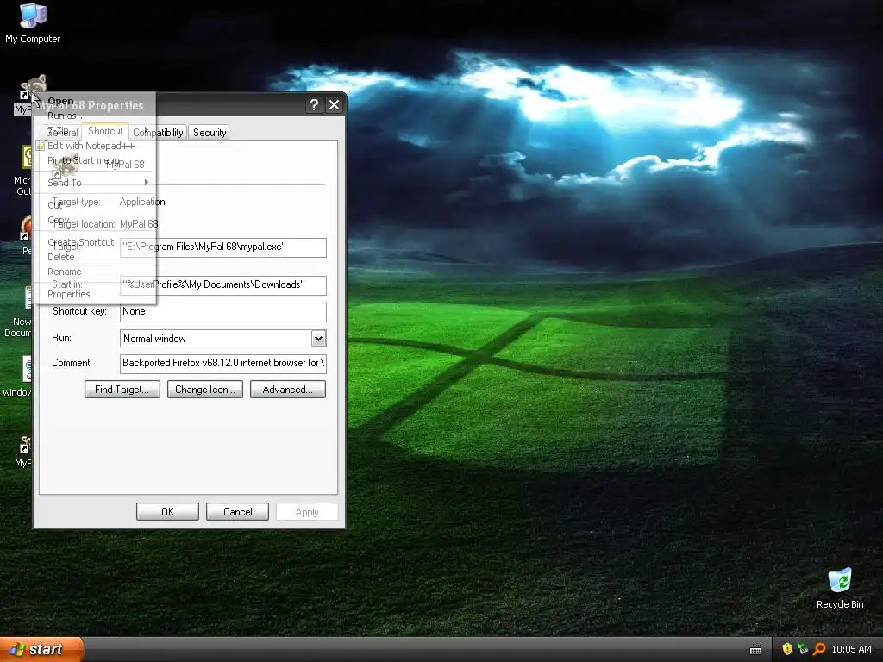Click in the Shortcut key field
Image resolution: width=883 pixels, height=662 pixels.
[223, 312]
